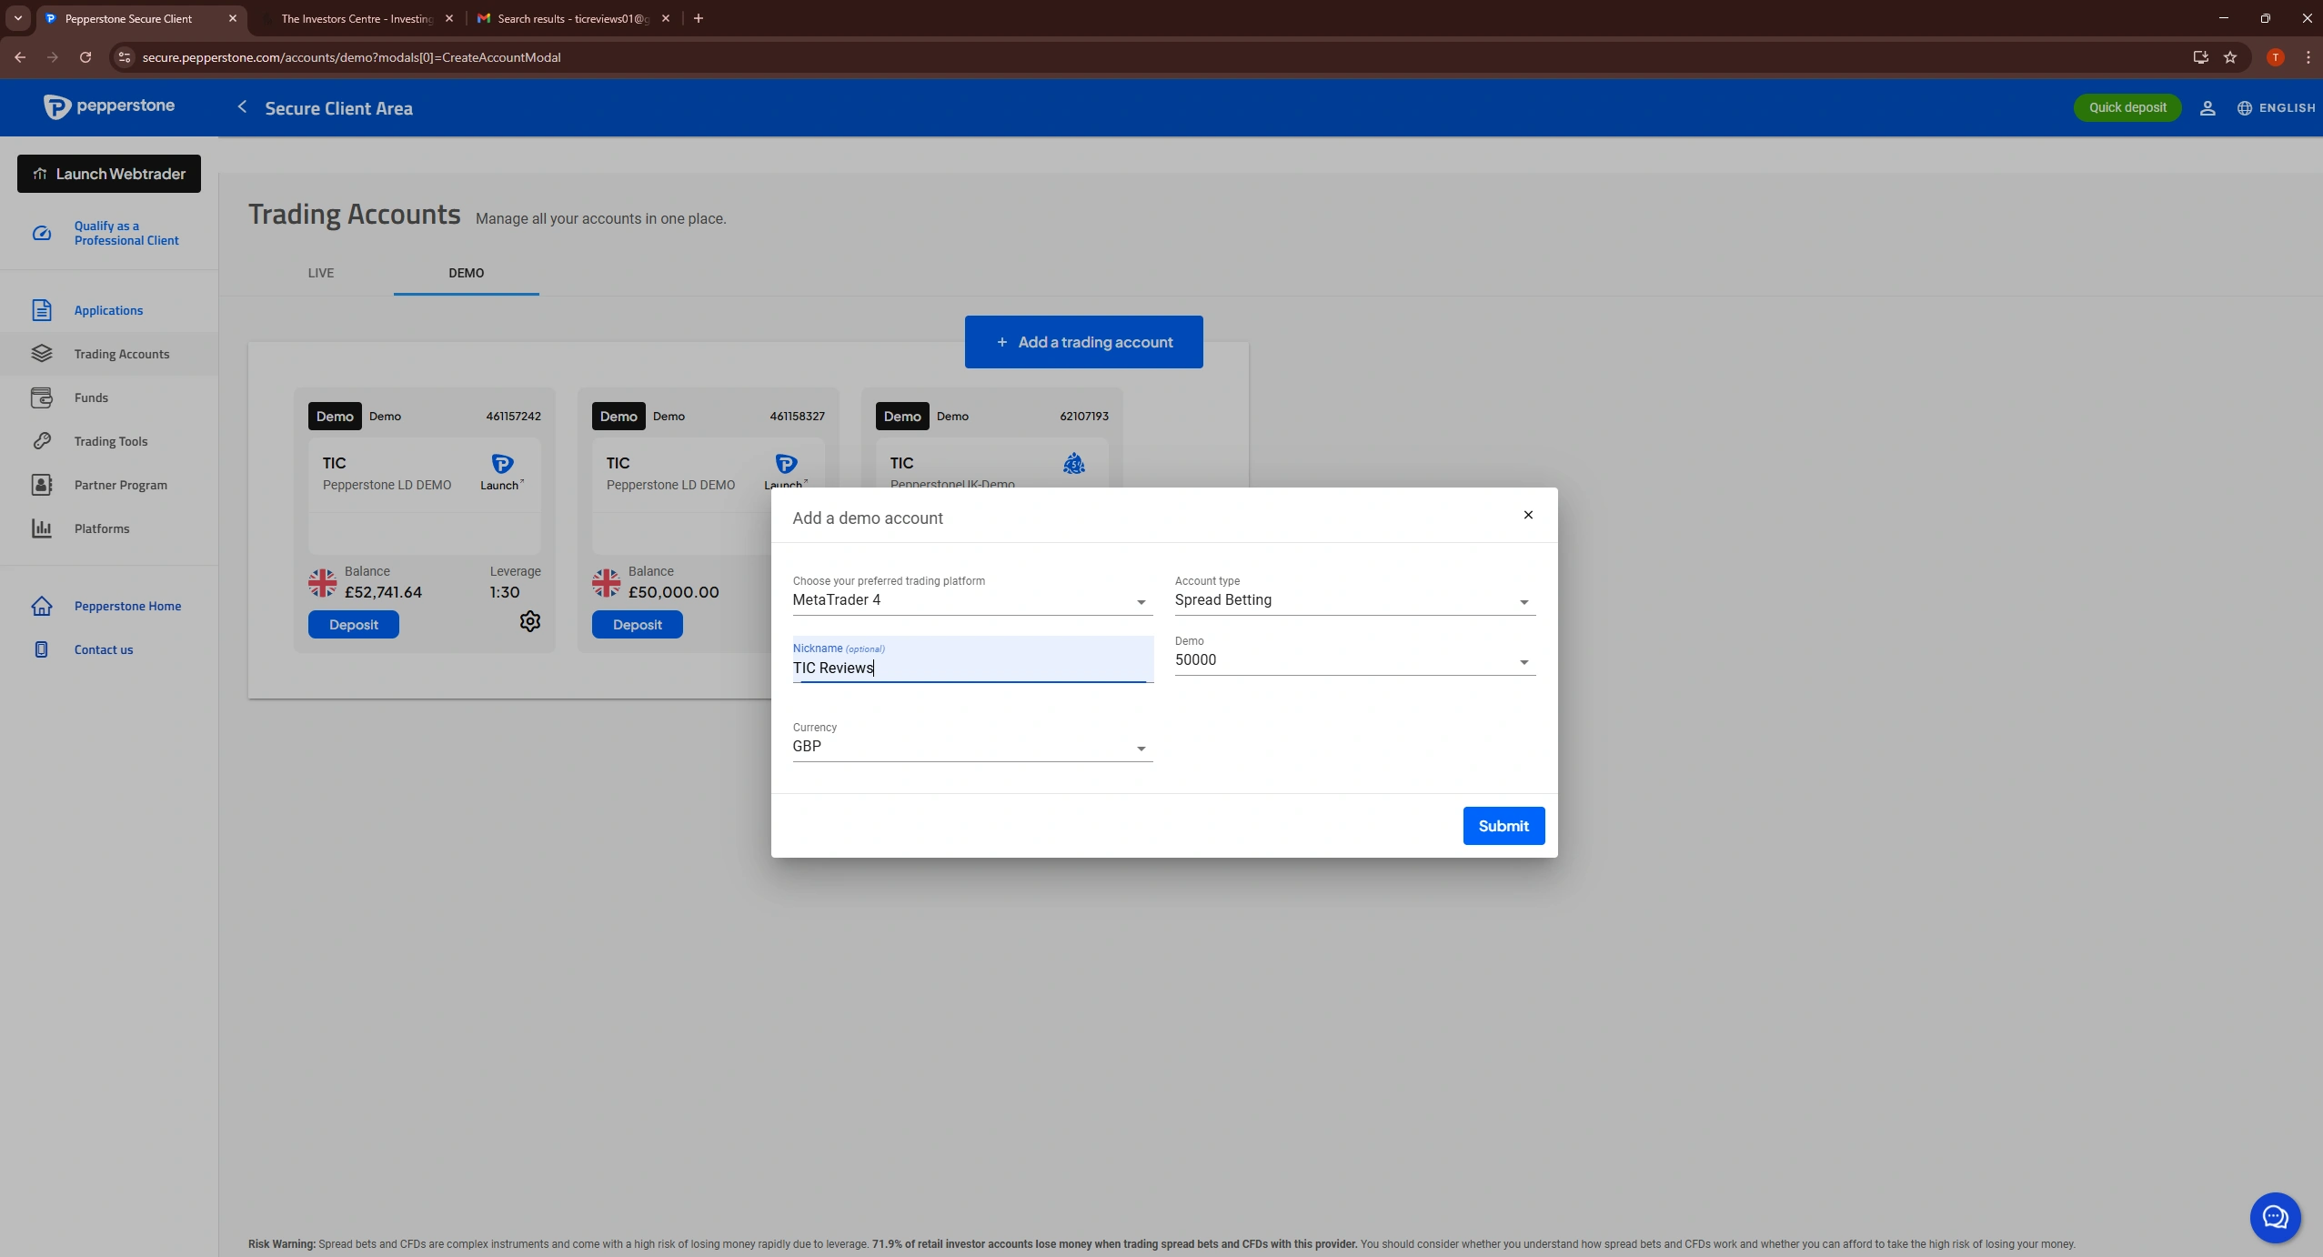Click the Trading Tools chain-link icon
Image resolution: width=2323 pixels, height=1257 pixels.
point(43,440)
